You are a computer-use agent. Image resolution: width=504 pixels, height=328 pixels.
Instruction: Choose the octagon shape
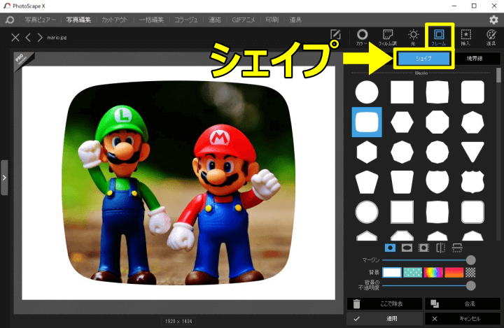click(x=437, y=122)
